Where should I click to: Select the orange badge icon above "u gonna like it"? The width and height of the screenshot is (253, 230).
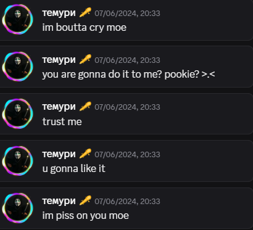coord(85,154)
